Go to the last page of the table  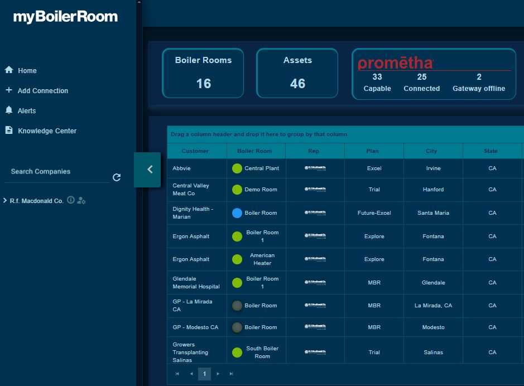[x=231, y=374]
